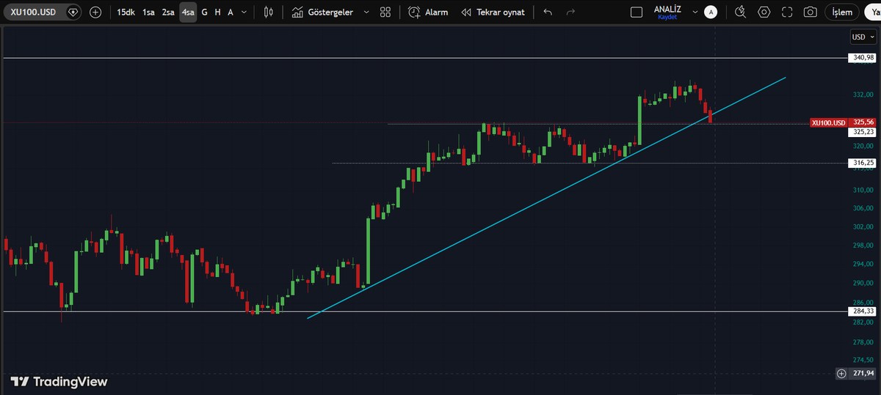The height and width of the screenshot is (395, 881).
Task: Select the 4sa timeframe
Action: [x=188, y=12]
